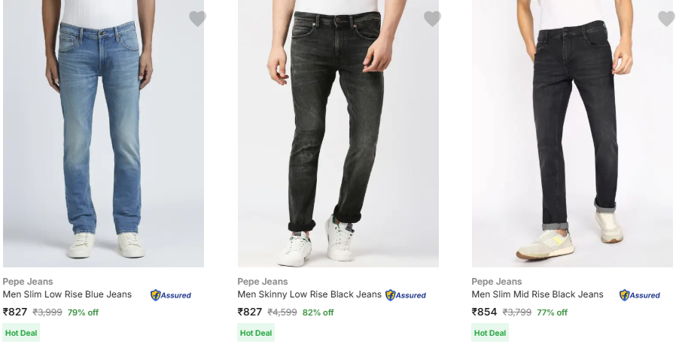Viewport: 688px width, 347px height.
Task: Open Men Slim Mid Rise Black Jeans link
Action: click(x=537, y=294)
